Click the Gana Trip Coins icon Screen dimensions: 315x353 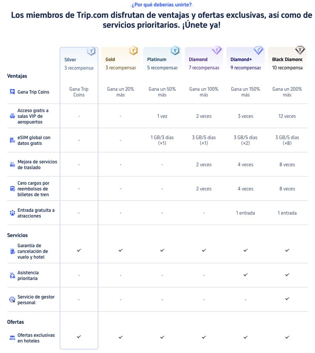click(x=12, y=92)
